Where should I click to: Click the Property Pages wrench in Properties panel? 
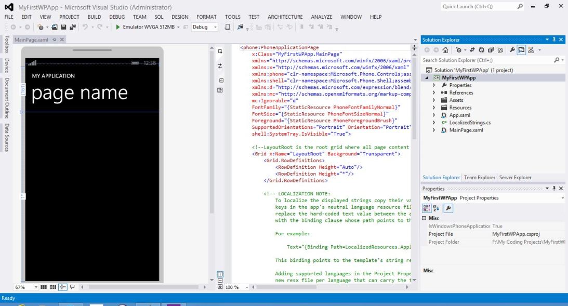pos(448,208)
